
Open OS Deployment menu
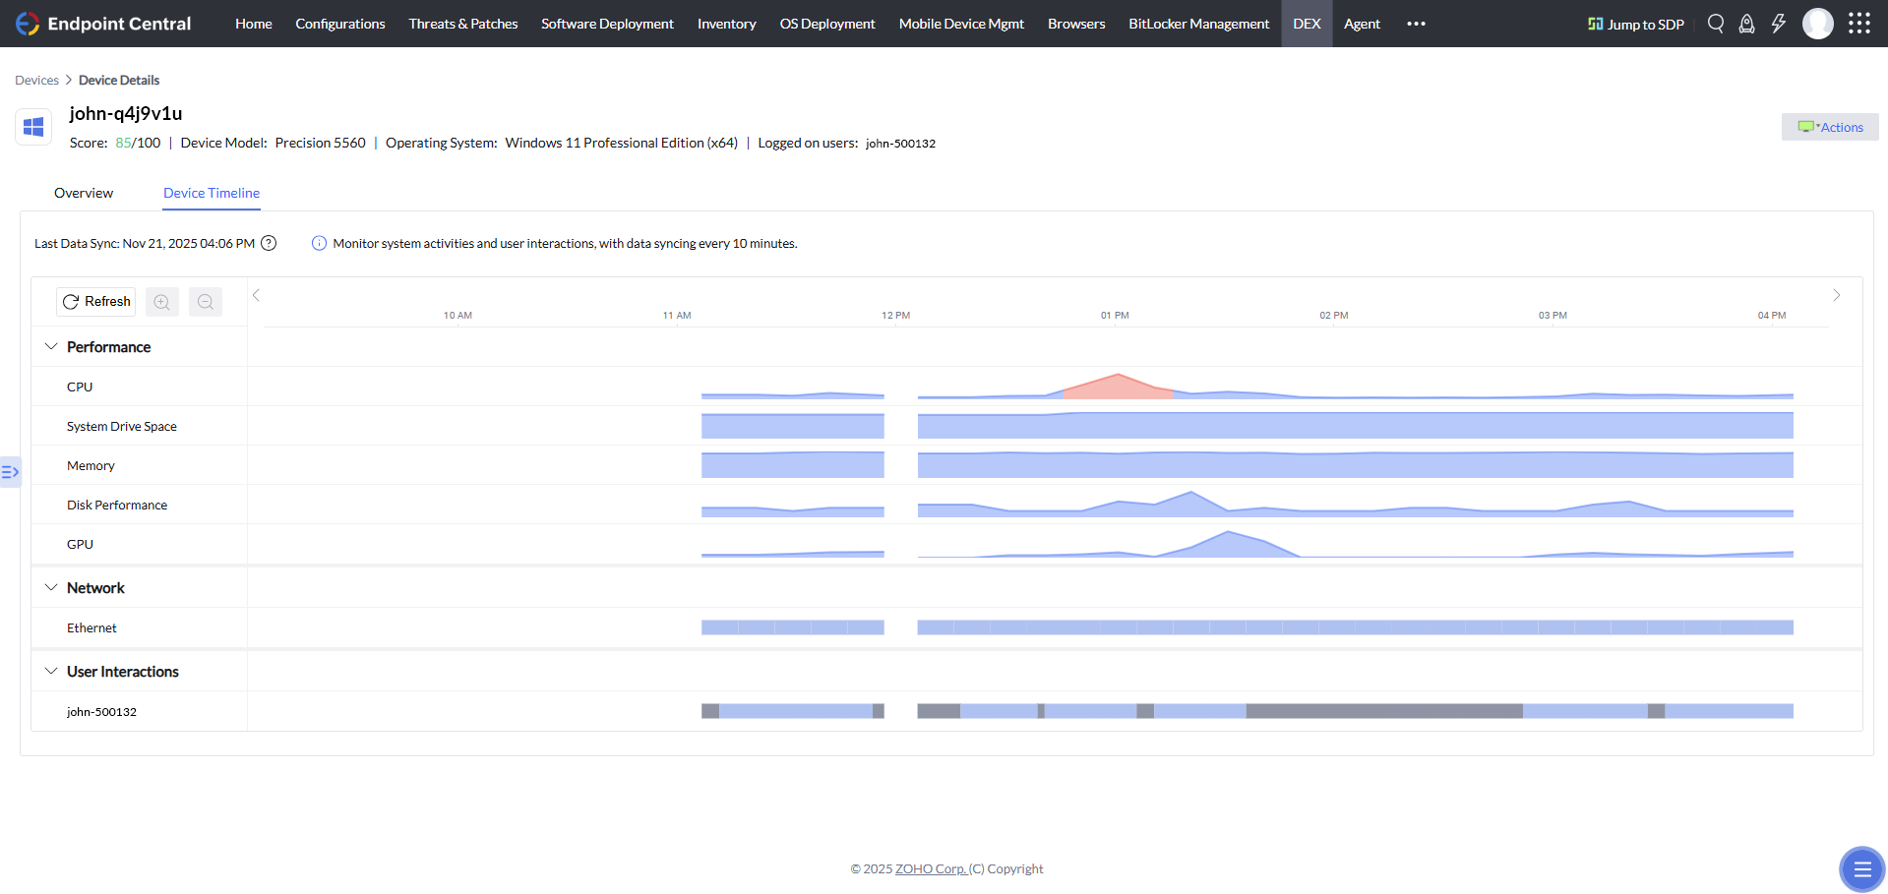[x=827, y=24]
